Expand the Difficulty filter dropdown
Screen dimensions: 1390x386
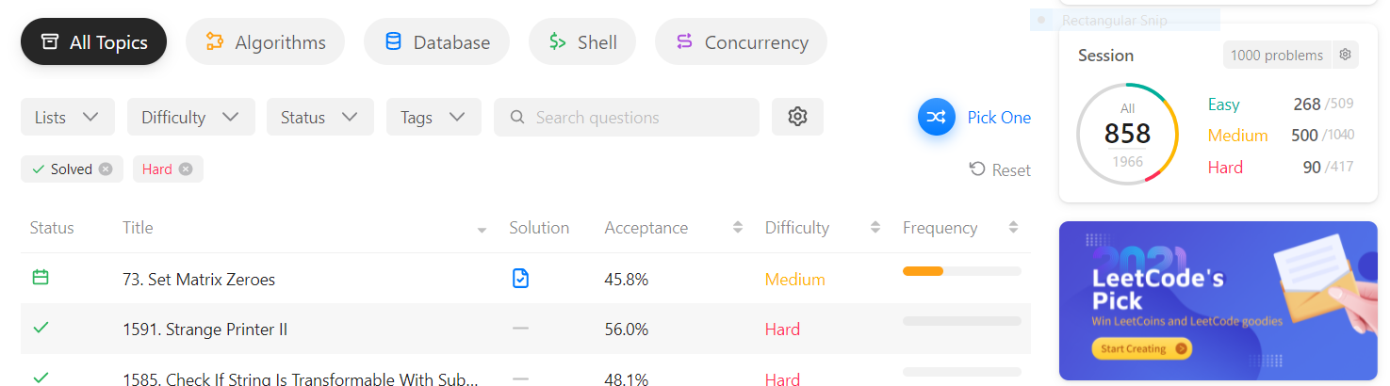coord(191,117)
